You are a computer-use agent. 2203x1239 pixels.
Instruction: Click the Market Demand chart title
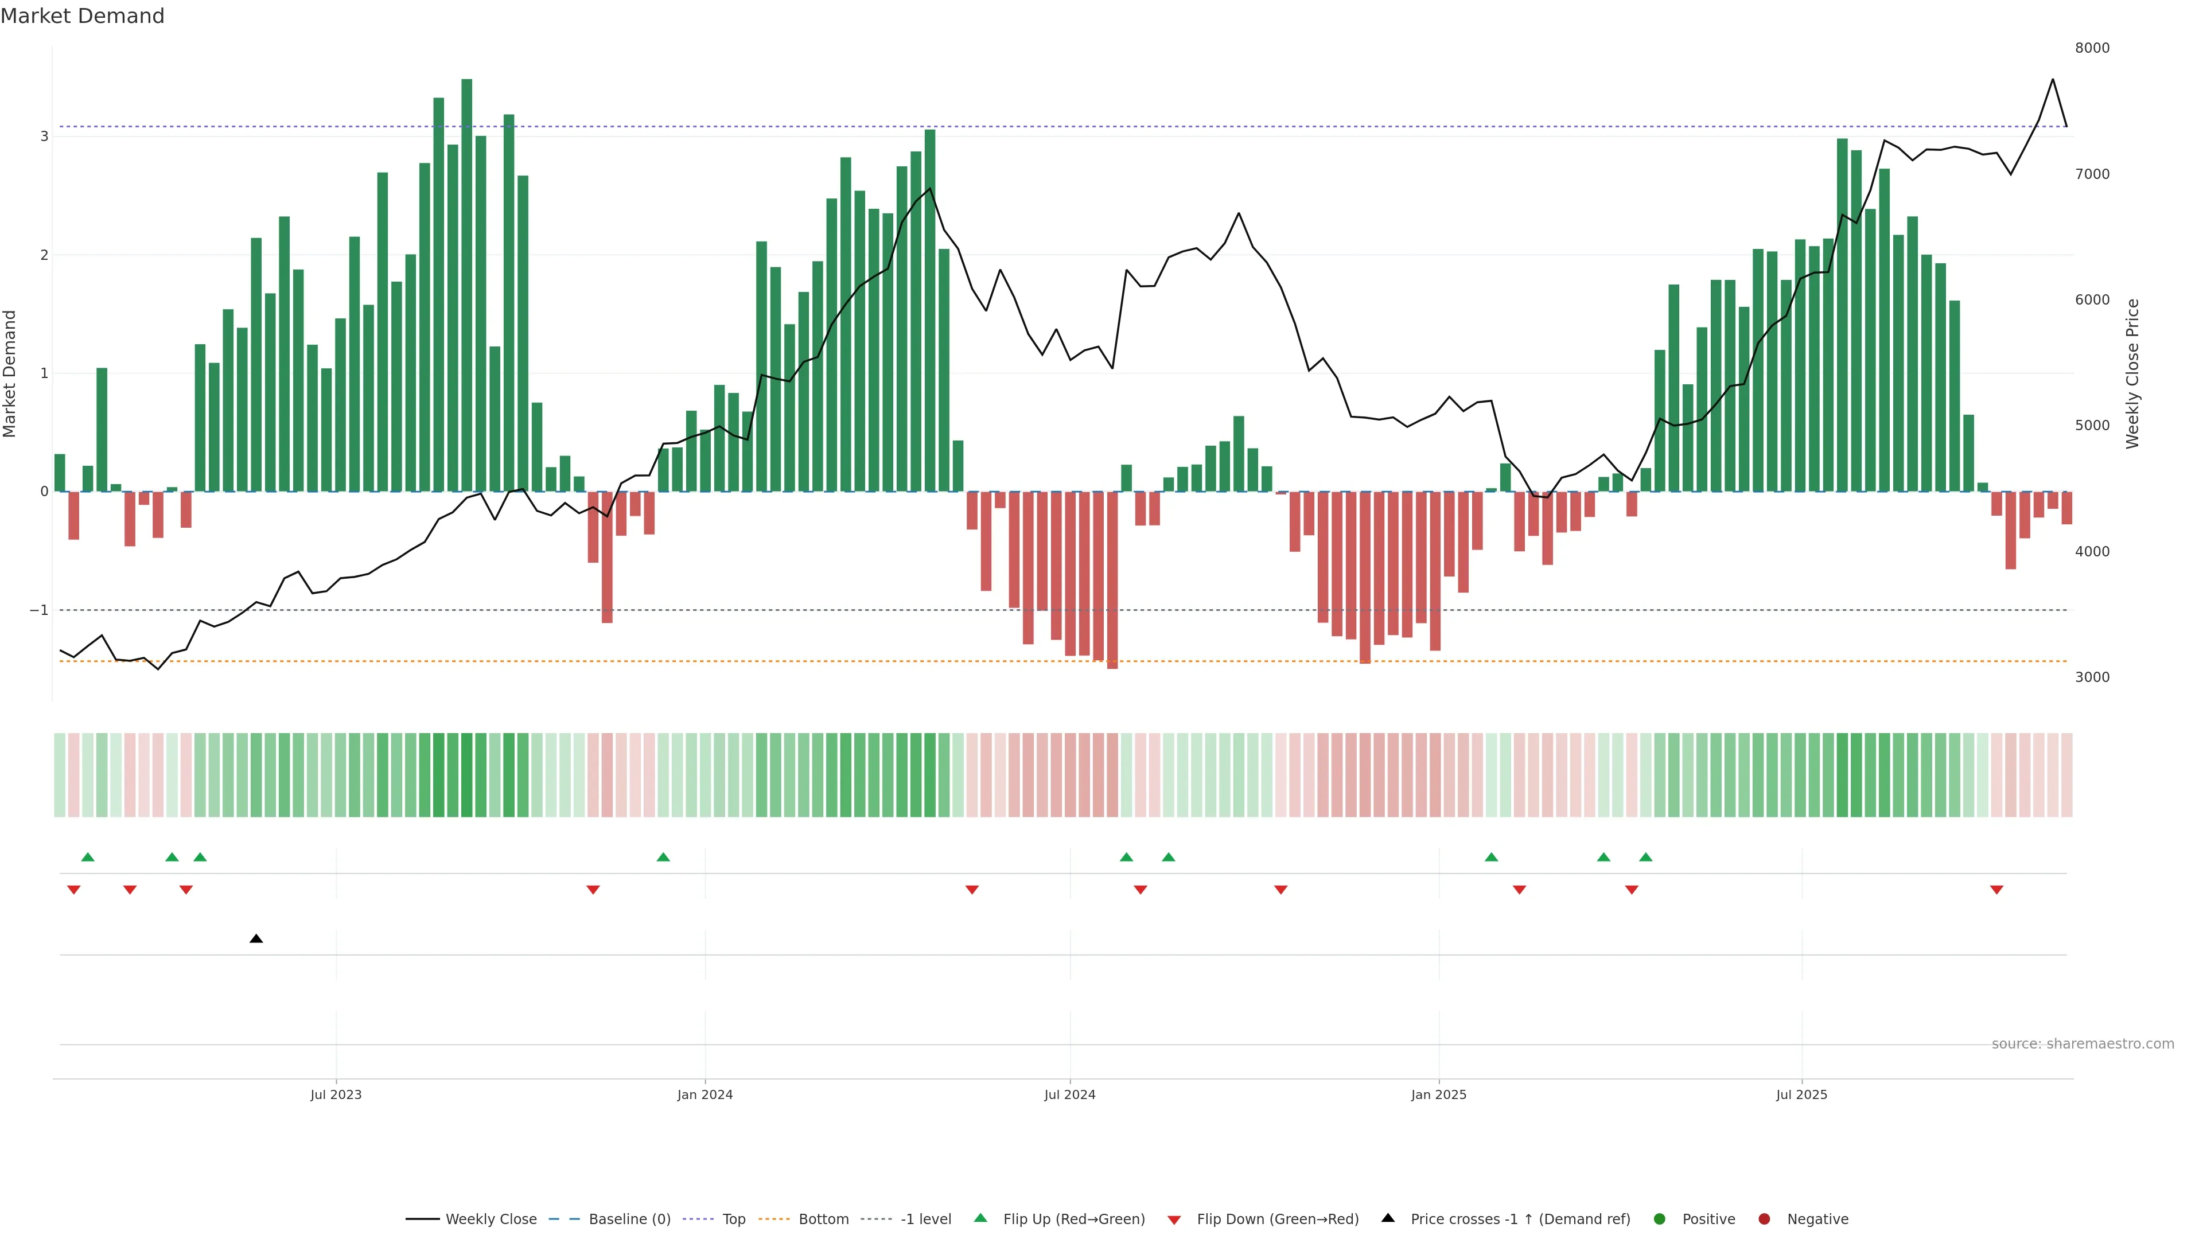pos(82,16)
